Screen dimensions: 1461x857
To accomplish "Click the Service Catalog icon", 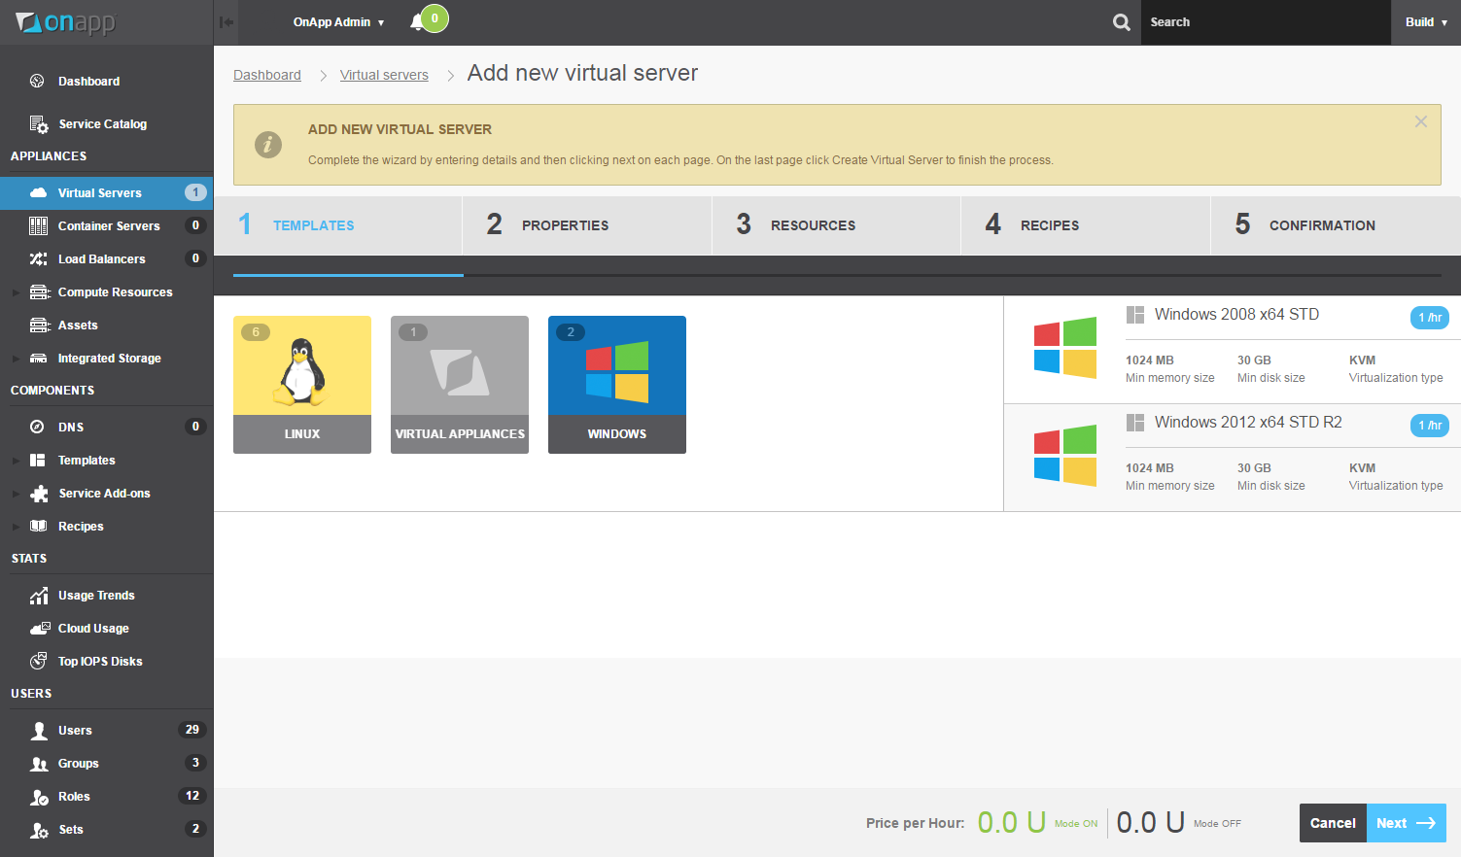I will pos(39,124).
